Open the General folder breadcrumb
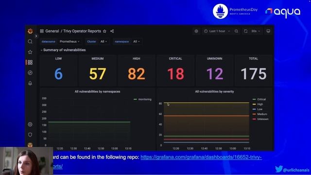This screenshot has width=311, height=175. coord(52,31)
